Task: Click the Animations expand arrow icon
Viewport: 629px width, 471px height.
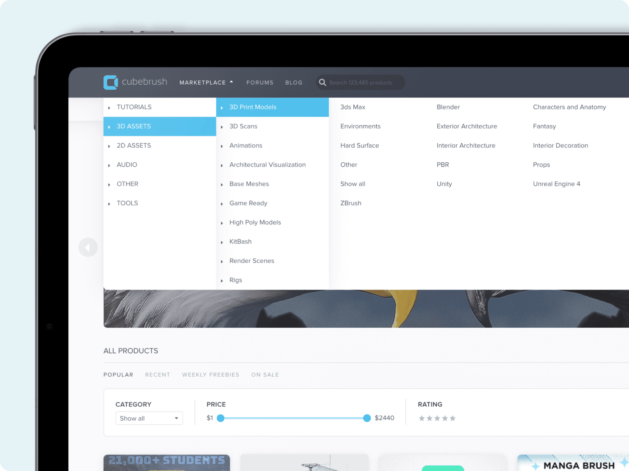Action: click(223, 146)
